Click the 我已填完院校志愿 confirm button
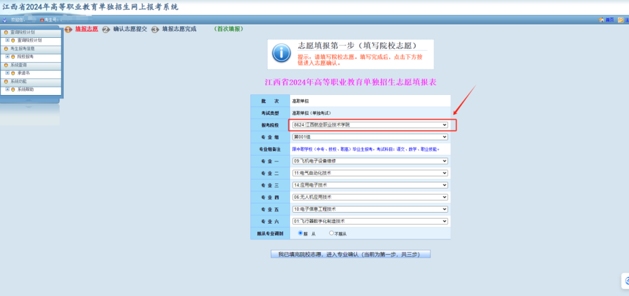Viewport: 629px width, 296px height. (x=351, y=254)
